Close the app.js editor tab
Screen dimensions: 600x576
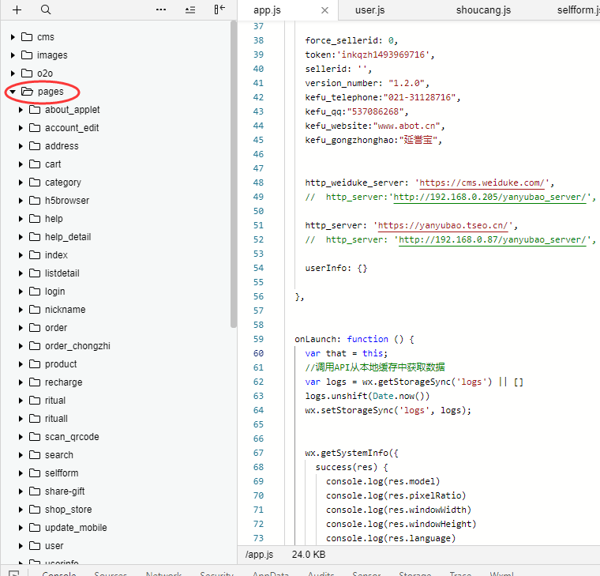click(324, 10)
